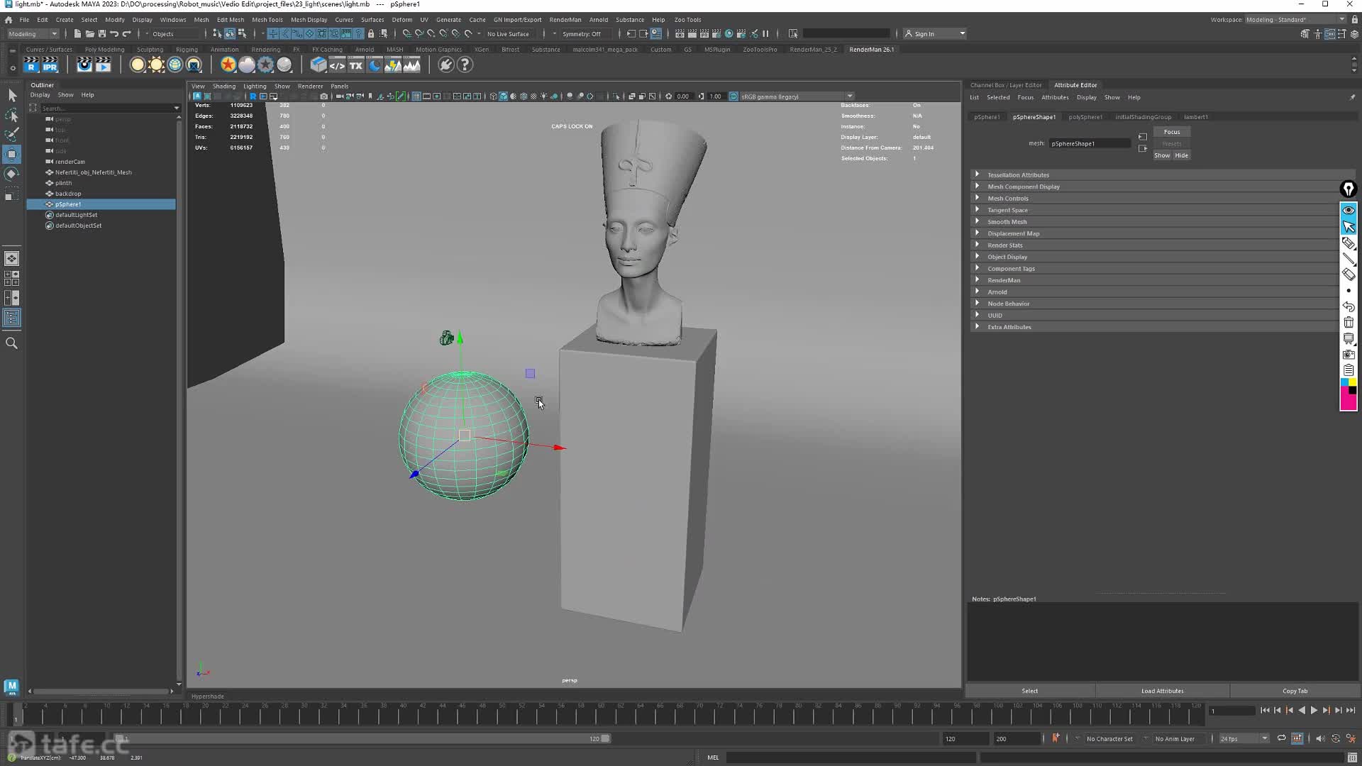The image size is (1362, 766).
Task: Click the Load Attributes button
Action: tap(1162, 691)
